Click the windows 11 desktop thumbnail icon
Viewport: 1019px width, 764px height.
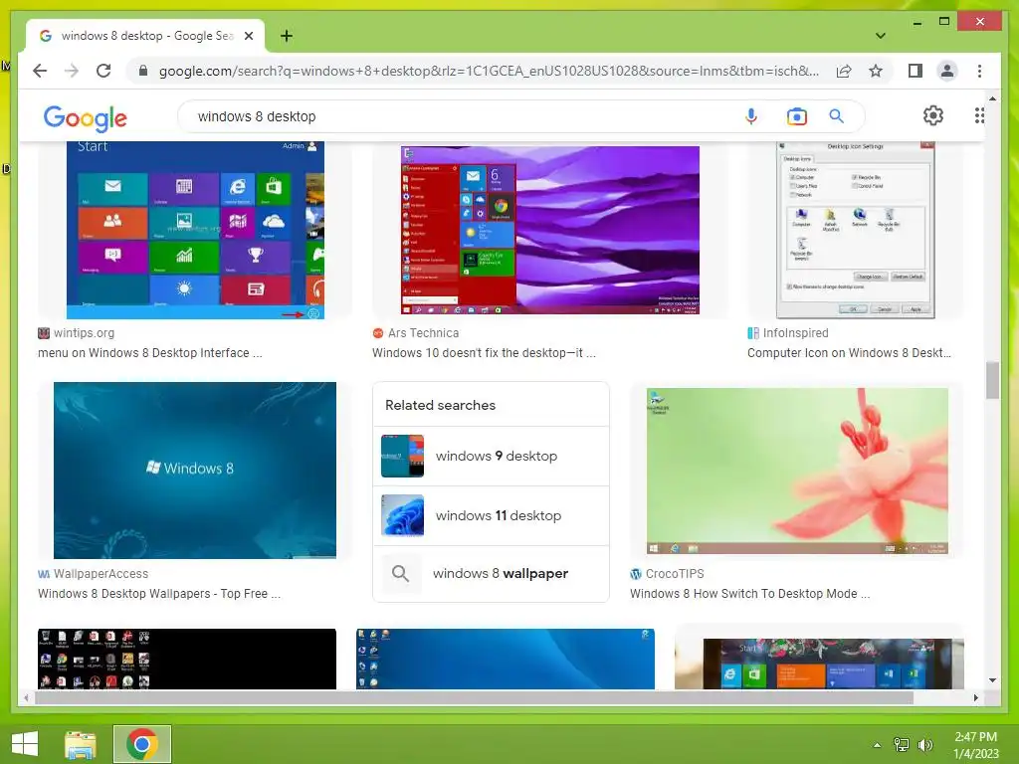click(402, 516)
